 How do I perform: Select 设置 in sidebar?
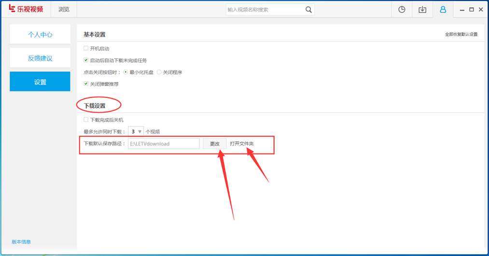point(40,82)
